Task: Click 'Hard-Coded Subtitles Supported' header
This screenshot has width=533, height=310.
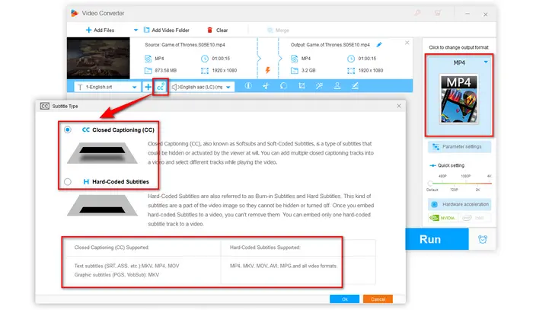Action: point(265,248)
